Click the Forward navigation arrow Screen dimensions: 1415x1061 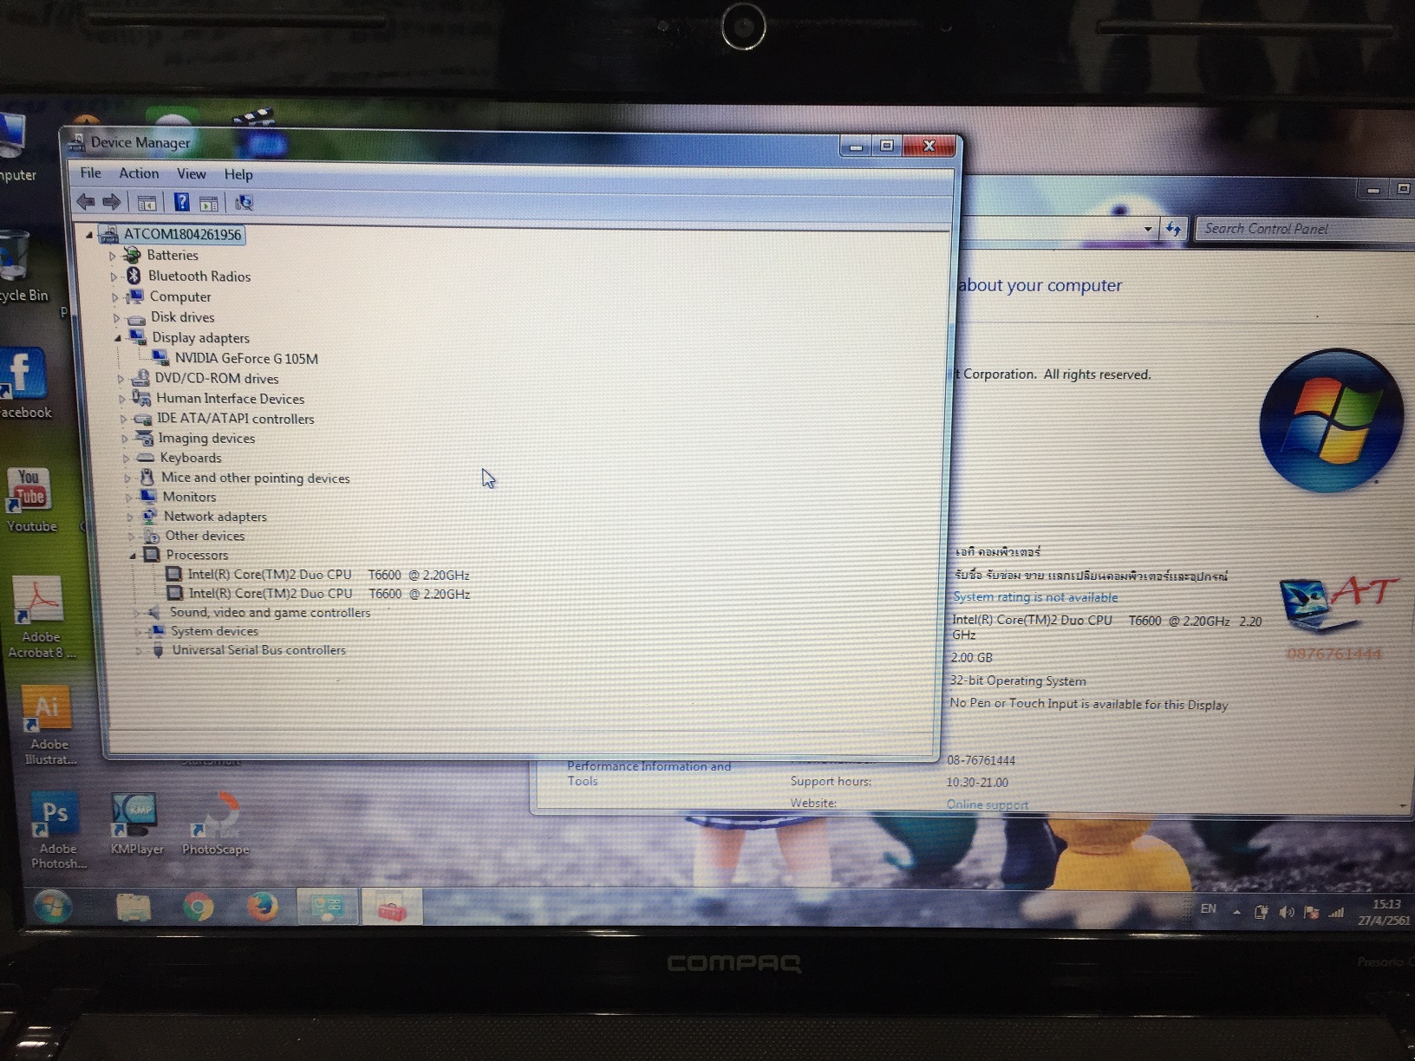pyautogui.click(x=113, y=203)
